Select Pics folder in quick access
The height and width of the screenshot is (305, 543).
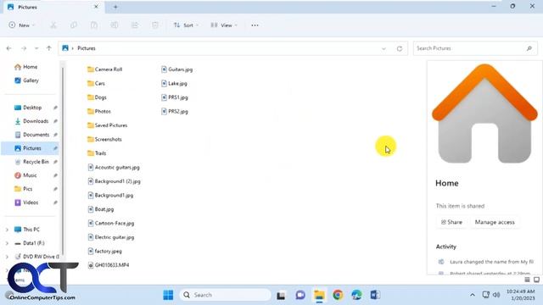pyautogui.click(x=23, y=189)
